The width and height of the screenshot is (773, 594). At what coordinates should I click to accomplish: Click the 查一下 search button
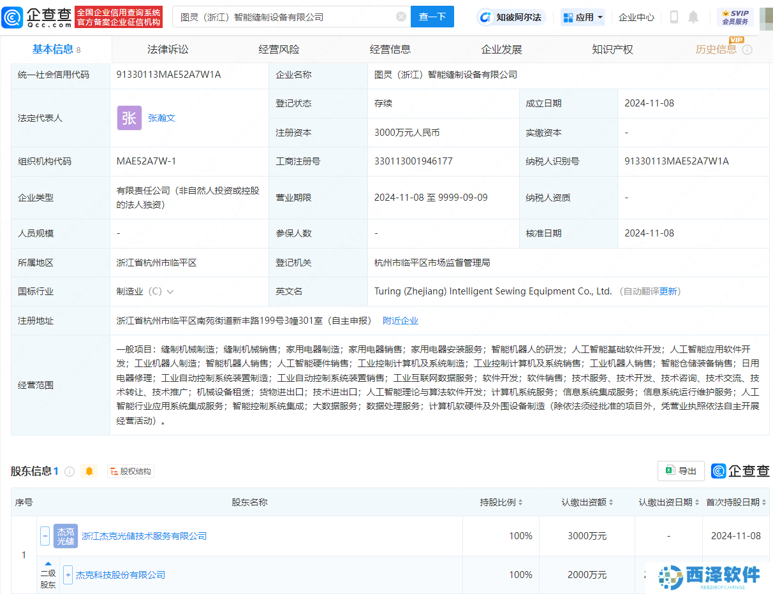pyautogui.click(x=432, y=17)
